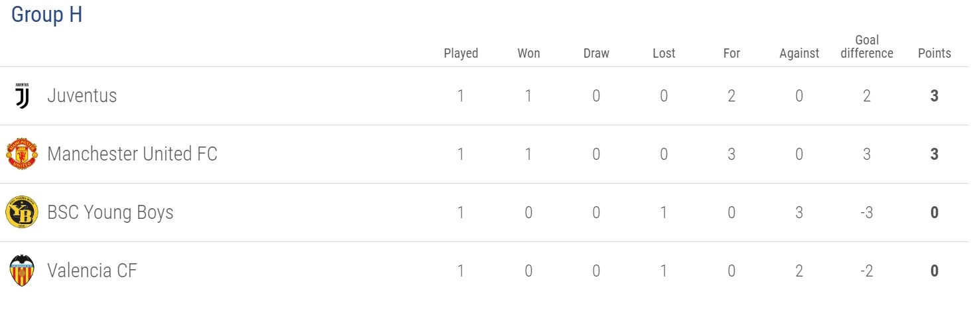Click the Manchester United club crest
The width and height of the screenshot is (973, 309).
point(22,154)
